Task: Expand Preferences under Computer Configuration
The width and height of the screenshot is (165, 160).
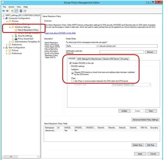Action: (x=7, y=45)
